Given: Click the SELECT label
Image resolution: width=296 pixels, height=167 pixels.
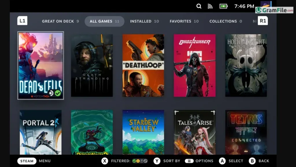Looking at the screenshot, I should point(236,161).
